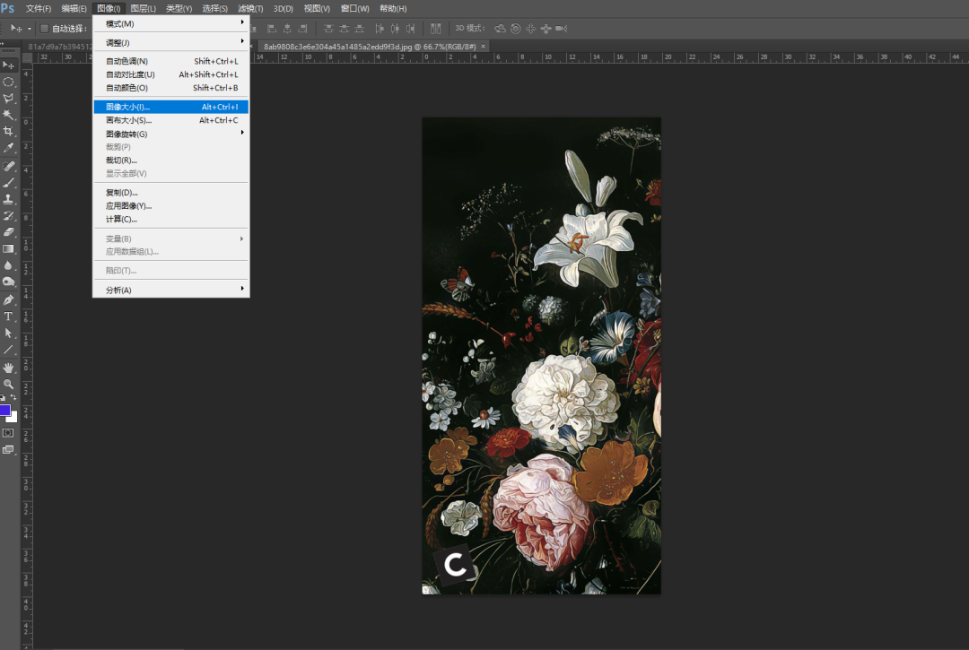
Task: Open the 滤镜(T) menu
Action: click(250, 9)
